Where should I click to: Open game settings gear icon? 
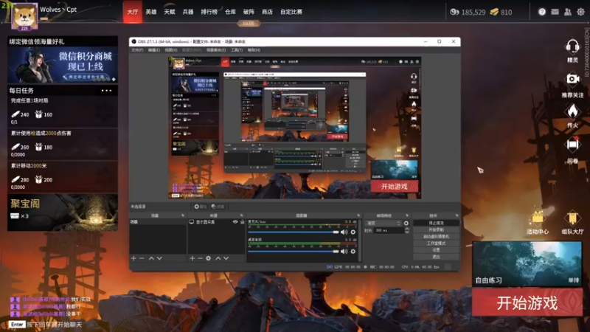click(x=580, y=12)
